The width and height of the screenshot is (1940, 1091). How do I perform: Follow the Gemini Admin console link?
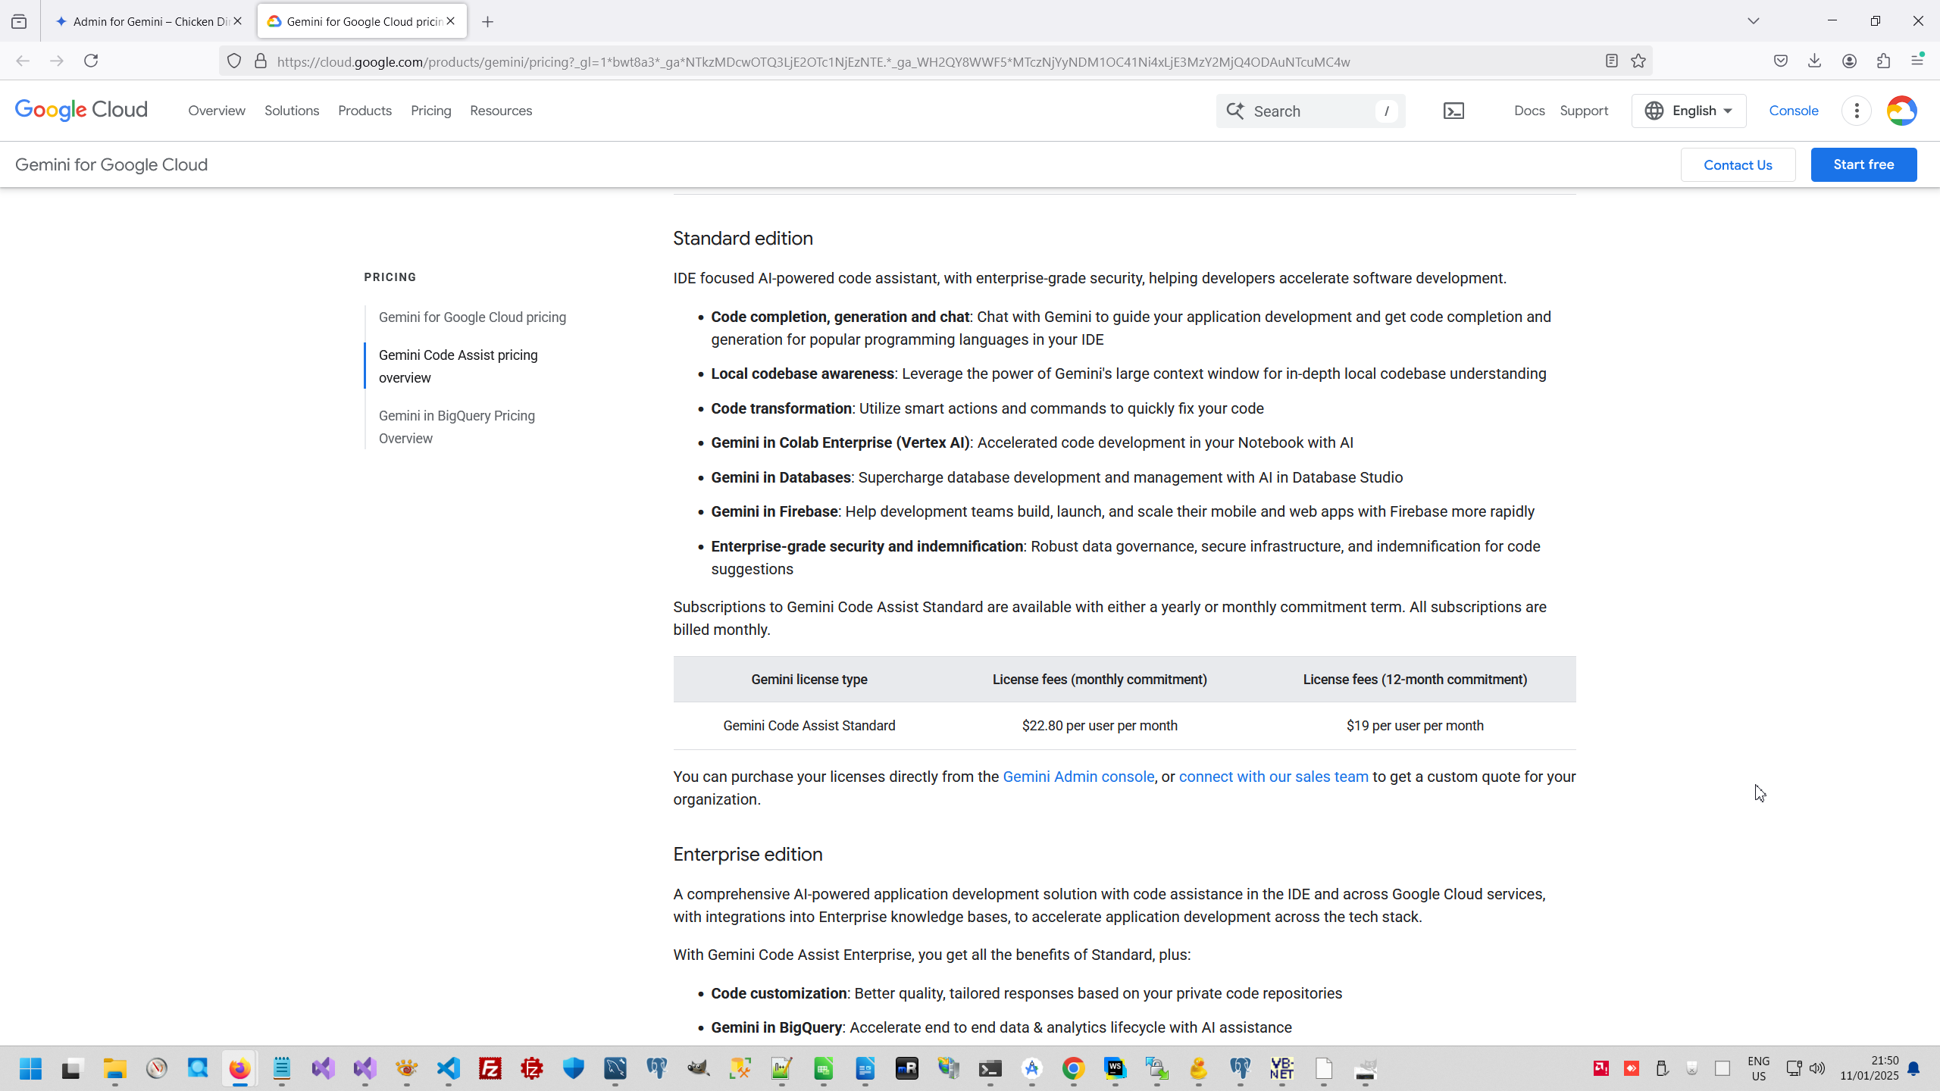coord(1078,777)
